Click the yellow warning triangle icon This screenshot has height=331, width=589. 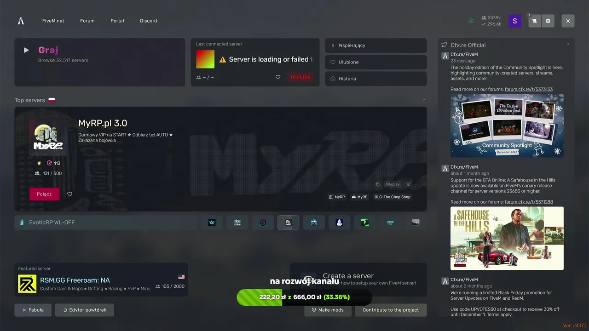pos(223,59)
